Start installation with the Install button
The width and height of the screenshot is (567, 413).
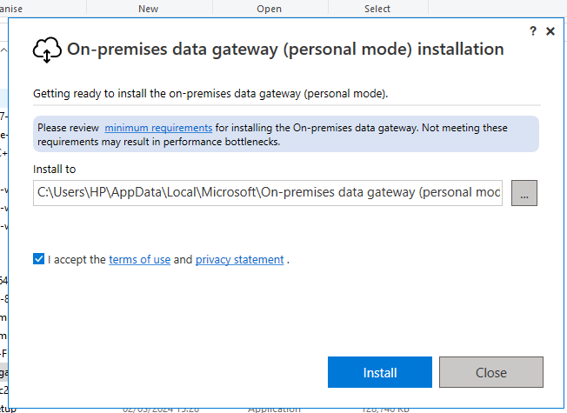380,372
